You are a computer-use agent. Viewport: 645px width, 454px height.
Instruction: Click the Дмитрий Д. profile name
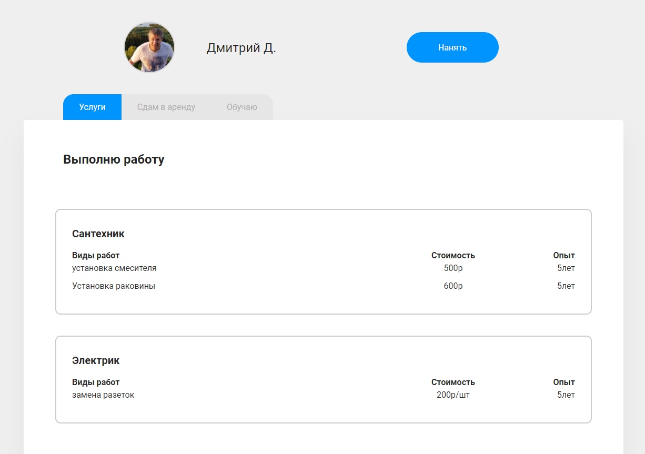tap(241, 48)
